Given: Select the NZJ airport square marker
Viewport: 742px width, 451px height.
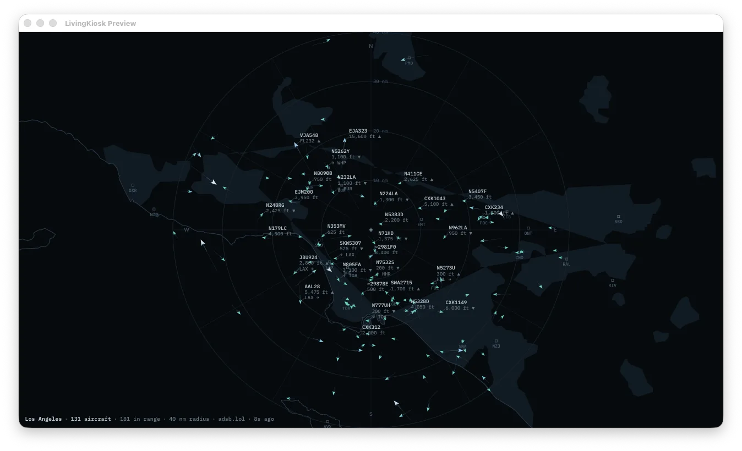Looking at the screenshot, I should click(x=496, y=341).
